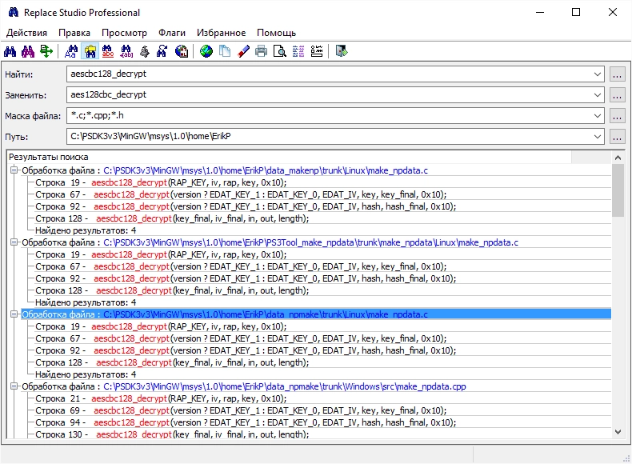Click the ellipsis button next to Заменить
This screenshot has height=464, width=632.
(617, 95)
